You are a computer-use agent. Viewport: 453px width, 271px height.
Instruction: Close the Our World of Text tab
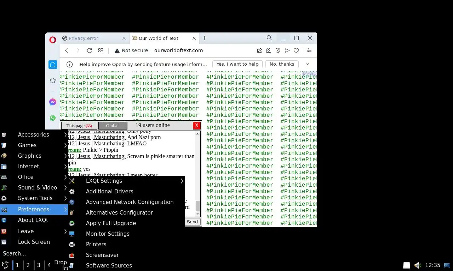coord(194,38)
